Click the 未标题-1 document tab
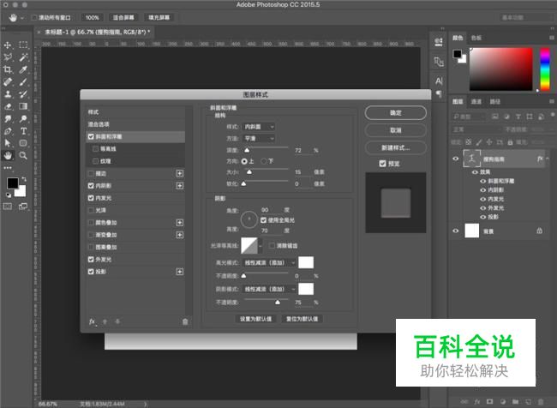The height and width of the screenshot is (408, 557). [x=97, y=32]
